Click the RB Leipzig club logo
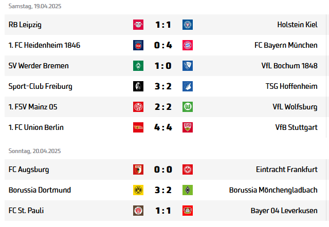The height and width of the screenshot is (227, 329). coord(138,25)
